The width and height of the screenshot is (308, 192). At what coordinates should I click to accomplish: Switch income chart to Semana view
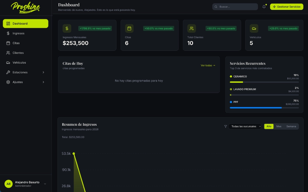291,126
